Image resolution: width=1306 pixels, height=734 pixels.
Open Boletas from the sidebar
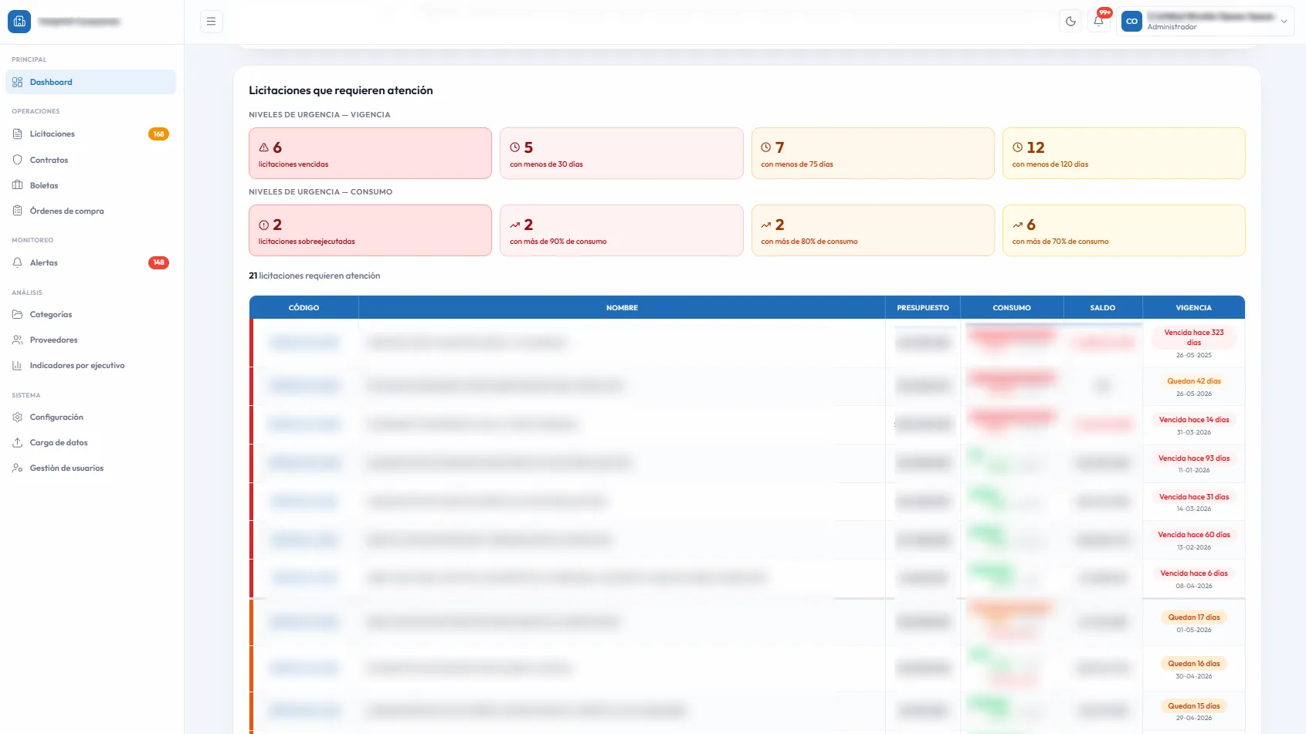(17, 185)
